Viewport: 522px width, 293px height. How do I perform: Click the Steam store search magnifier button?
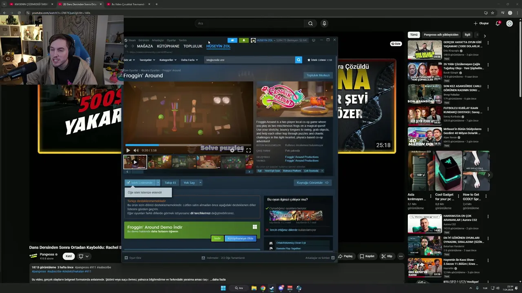299,60
